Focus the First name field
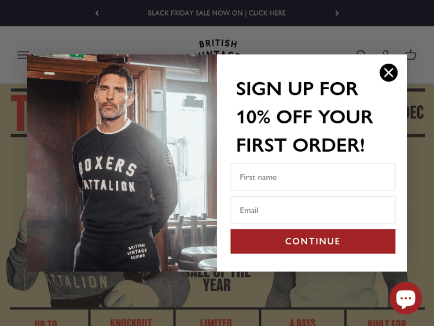Viewport: 434px width, 326px height. click(x=312, y=177)
